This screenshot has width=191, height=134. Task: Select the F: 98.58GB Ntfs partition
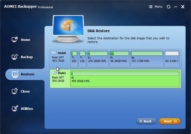(119, 59)
